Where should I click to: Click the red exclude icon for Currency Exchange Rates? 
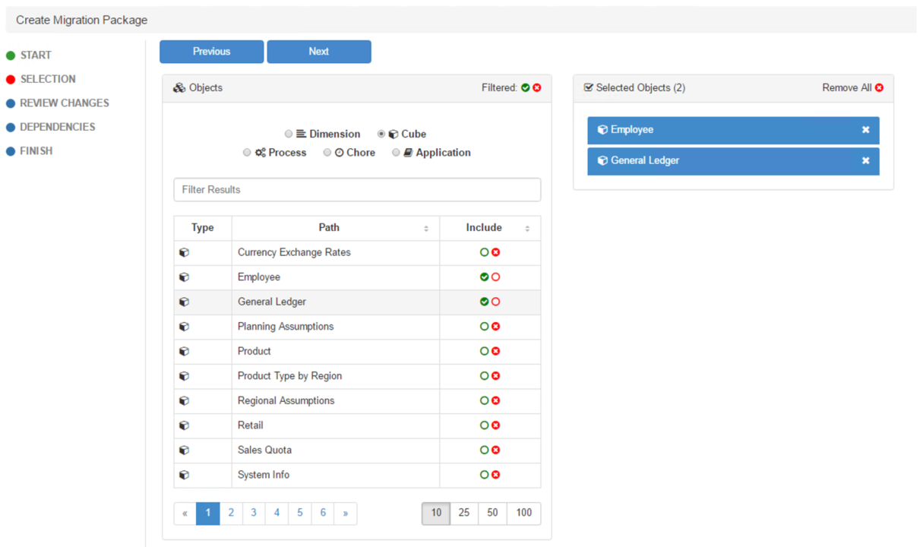[x=496, y=252]
